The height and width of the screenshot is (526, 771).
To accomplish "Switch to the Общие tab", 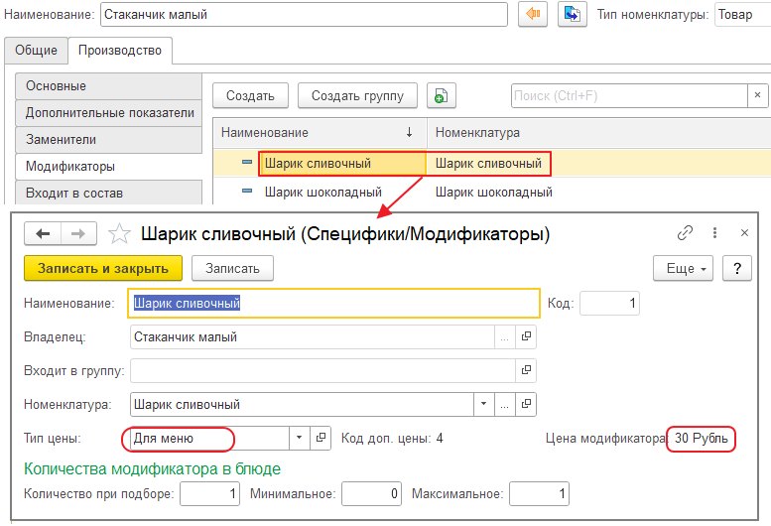I will [36, 51].
